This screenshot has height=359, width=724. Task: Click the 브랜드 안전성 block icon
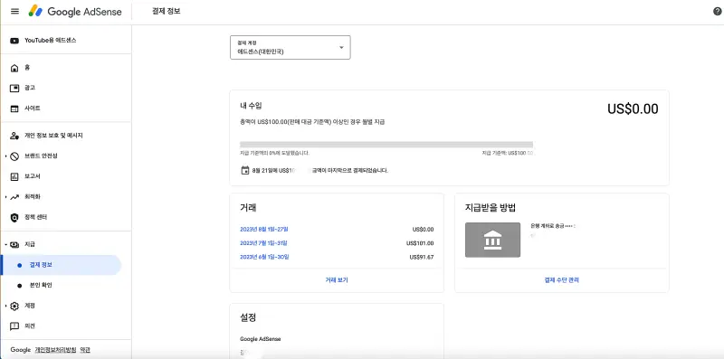[x=14, y=156]
